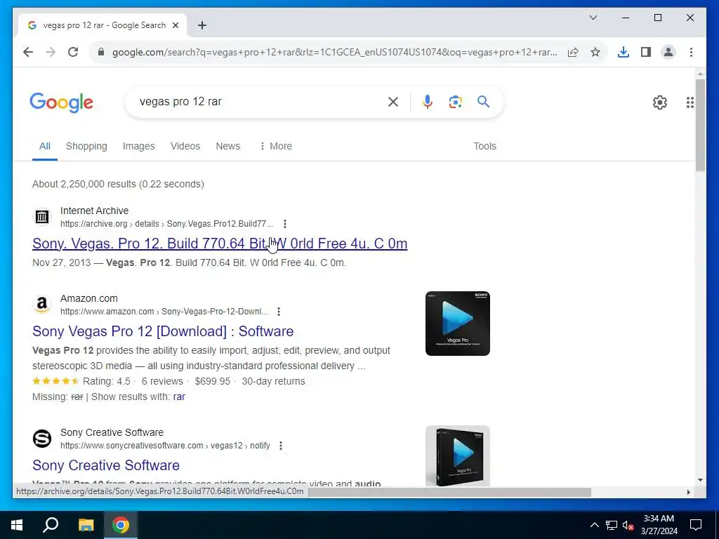Expand the More search filters

(275, 146)
